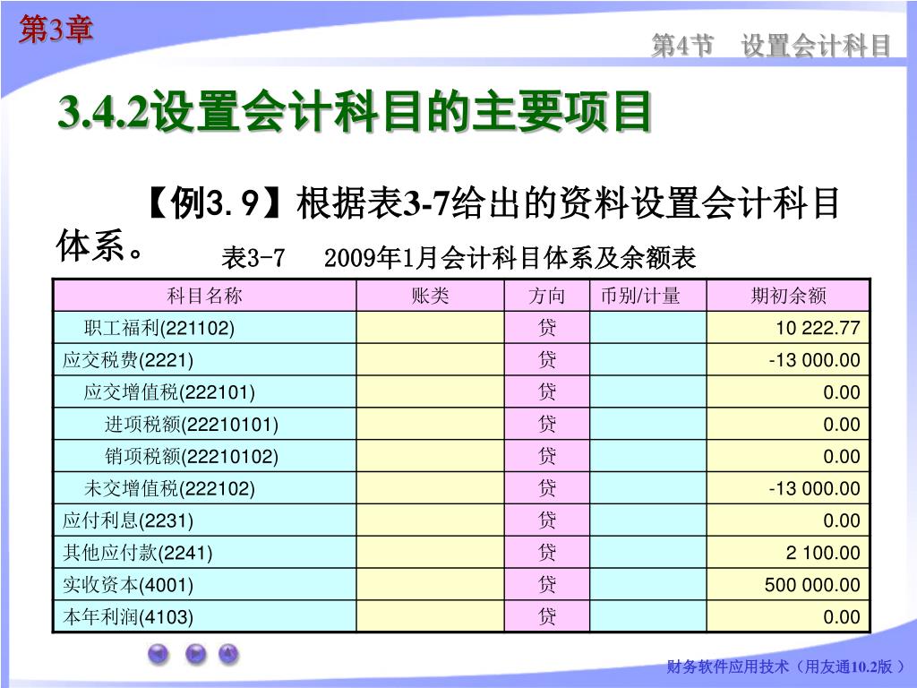The width and height of the screenshot is (917, 688).
Task: Click the return-up navigation button
Action: (x=228, y=653)
